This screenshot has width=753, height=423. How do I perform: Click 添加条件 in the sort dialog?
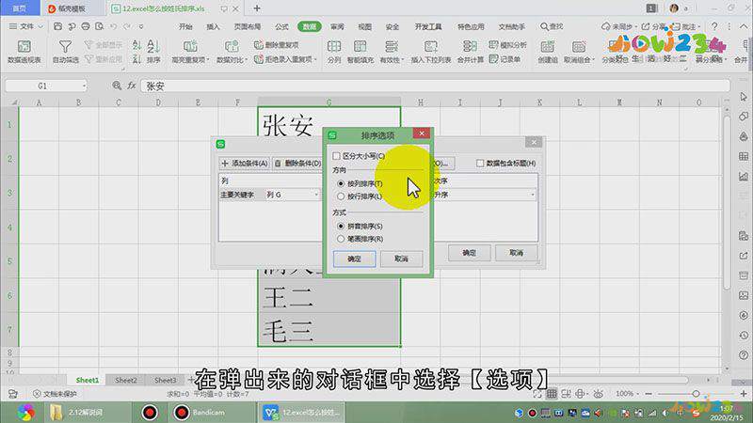tap(245, 163)
